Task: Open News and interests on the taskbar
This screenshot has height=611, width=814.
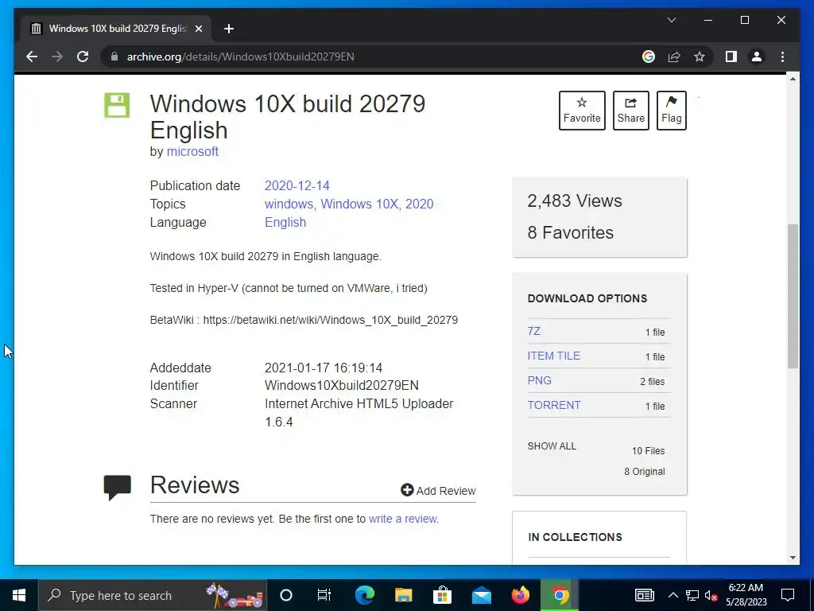Action: 644,595
